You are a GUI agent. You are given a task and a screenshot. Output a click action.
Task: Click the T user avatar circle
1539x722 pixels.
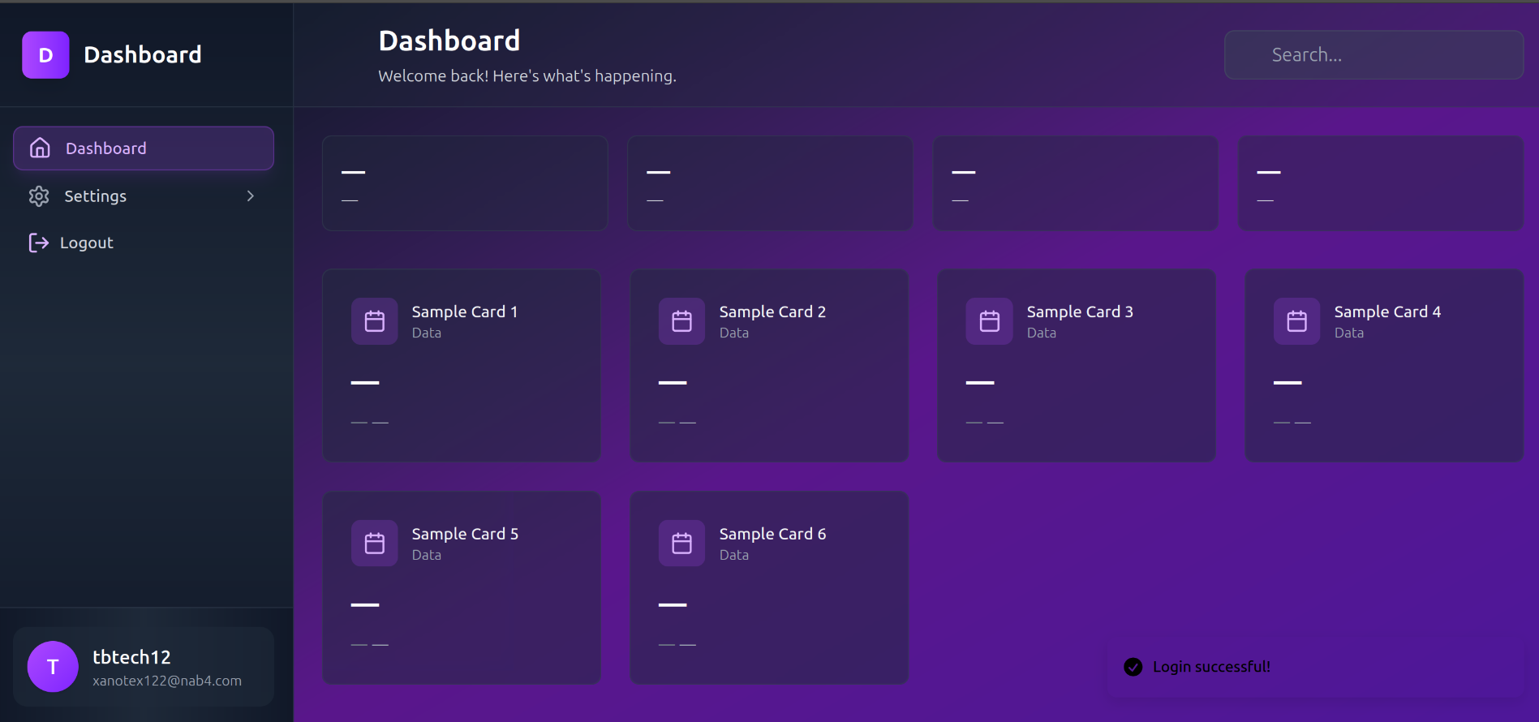53,667
